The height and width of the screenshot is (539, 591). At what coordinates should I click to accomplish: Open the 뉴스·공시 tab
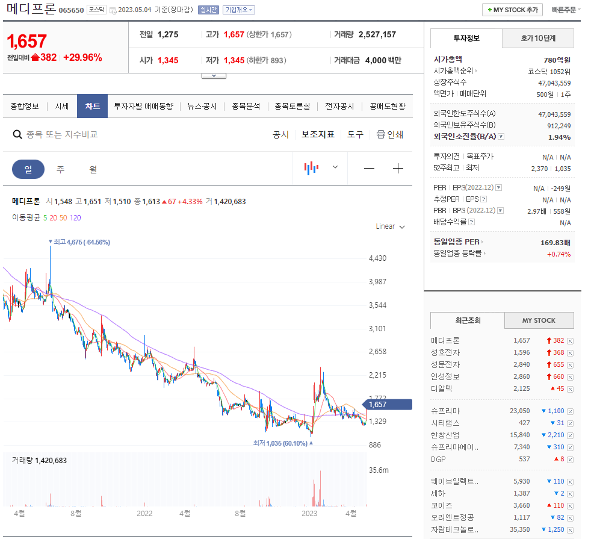point(202,107)
